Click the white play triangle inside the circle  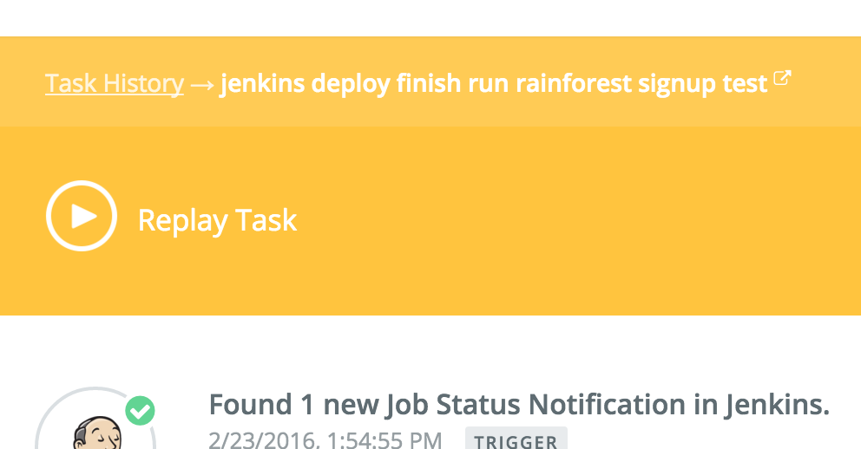coord(83,216)
